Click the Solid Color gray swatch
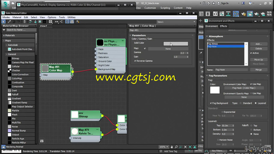The image size is (274, 154). 176,44
